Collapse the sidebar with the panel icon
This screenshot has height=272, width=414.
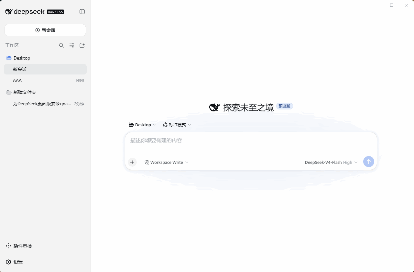(82, 12)
